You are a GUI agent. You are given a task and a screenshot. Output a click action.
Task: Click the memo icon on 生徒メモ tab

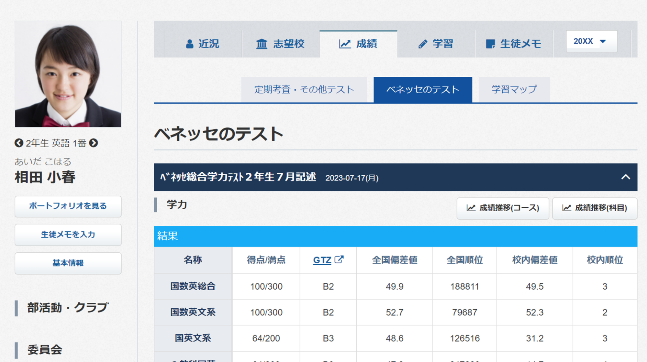click(x=490, y=44)
